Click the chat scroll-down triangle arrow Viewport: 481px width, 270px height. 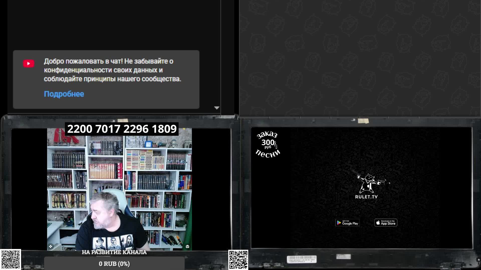tap(217, 108)
